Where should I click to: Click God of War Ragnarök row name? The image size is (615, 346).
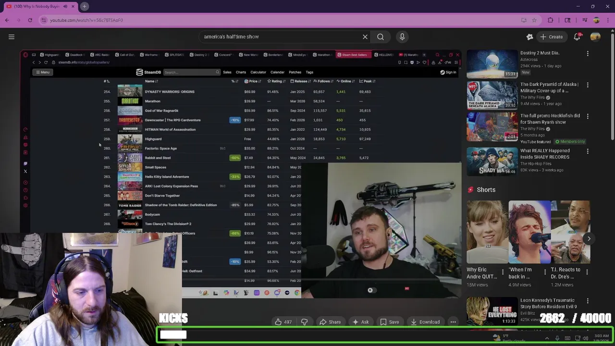(x=161, y=111)
